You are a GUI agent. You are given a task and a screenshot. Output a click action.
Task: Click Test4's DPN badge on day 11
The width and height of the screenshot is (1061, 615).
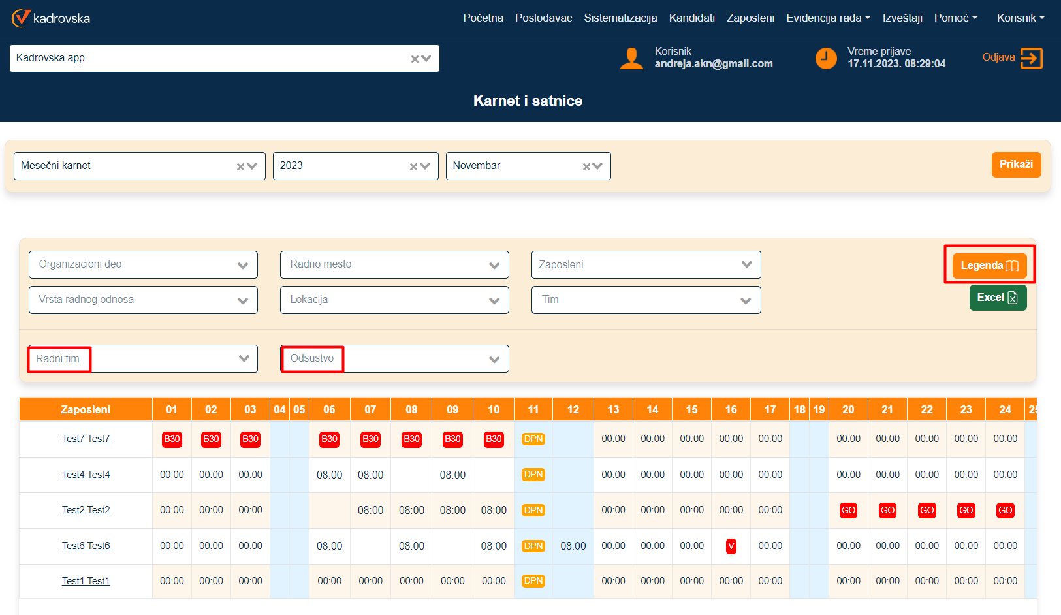[x=533, y=475]
